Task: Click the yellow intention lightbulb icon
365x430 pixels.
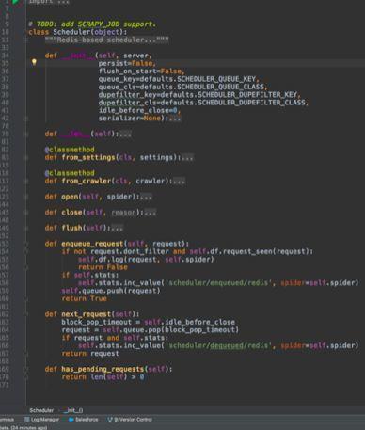Action: [34, 62]
